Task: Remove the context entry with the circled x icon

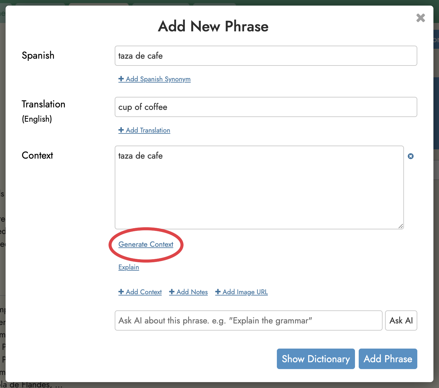Action: (x=410, y=156)
